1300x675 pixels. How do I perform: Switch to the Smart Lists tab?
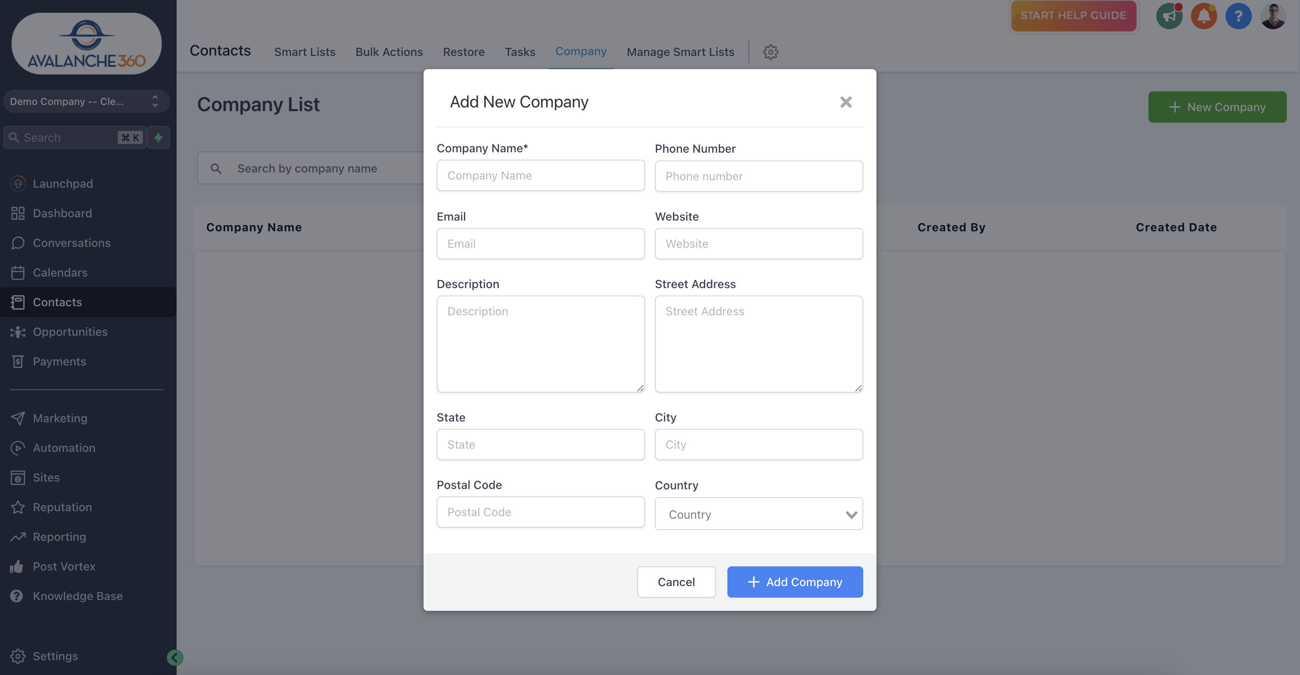(304, 52)
